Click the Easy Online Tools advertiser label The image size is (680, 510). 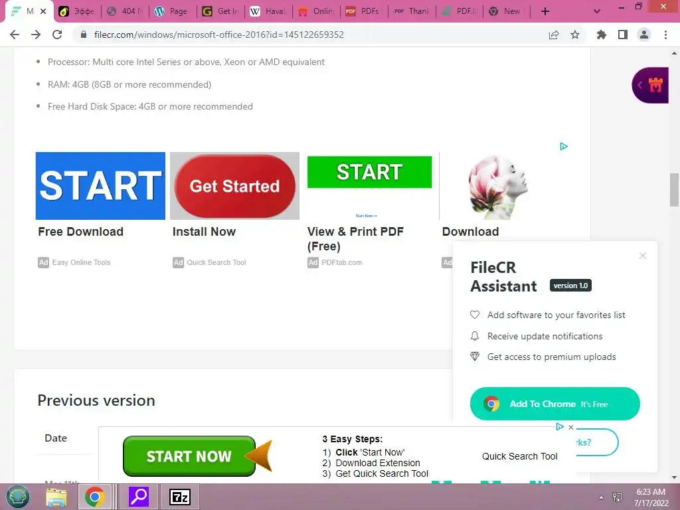click(81, 262)
